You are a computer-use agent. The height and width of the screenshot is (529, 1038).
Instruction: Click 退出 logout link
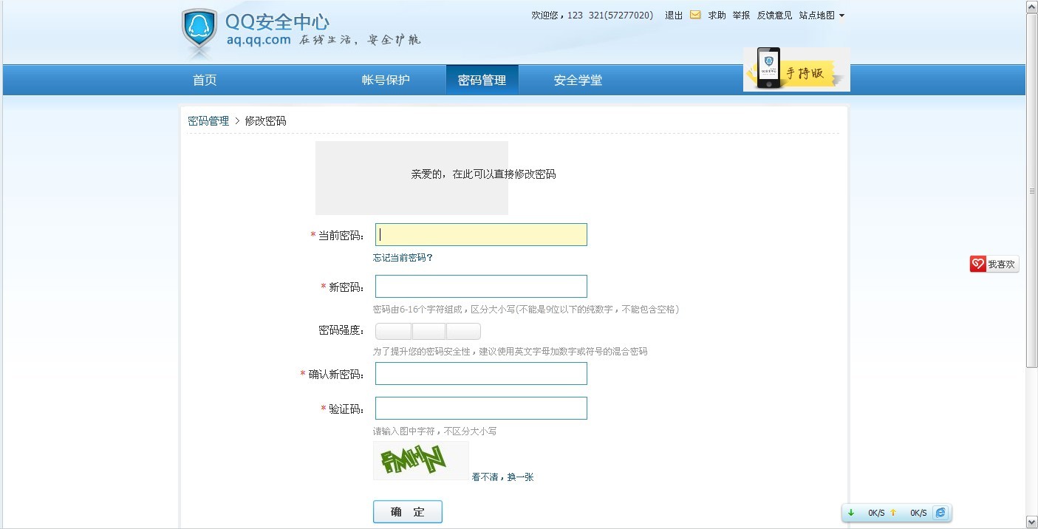(674, 15)
